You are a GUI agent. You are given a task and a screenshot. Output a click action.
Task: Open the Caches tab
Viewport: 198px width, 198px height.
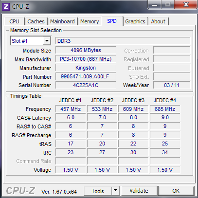[x=36, y=21]
